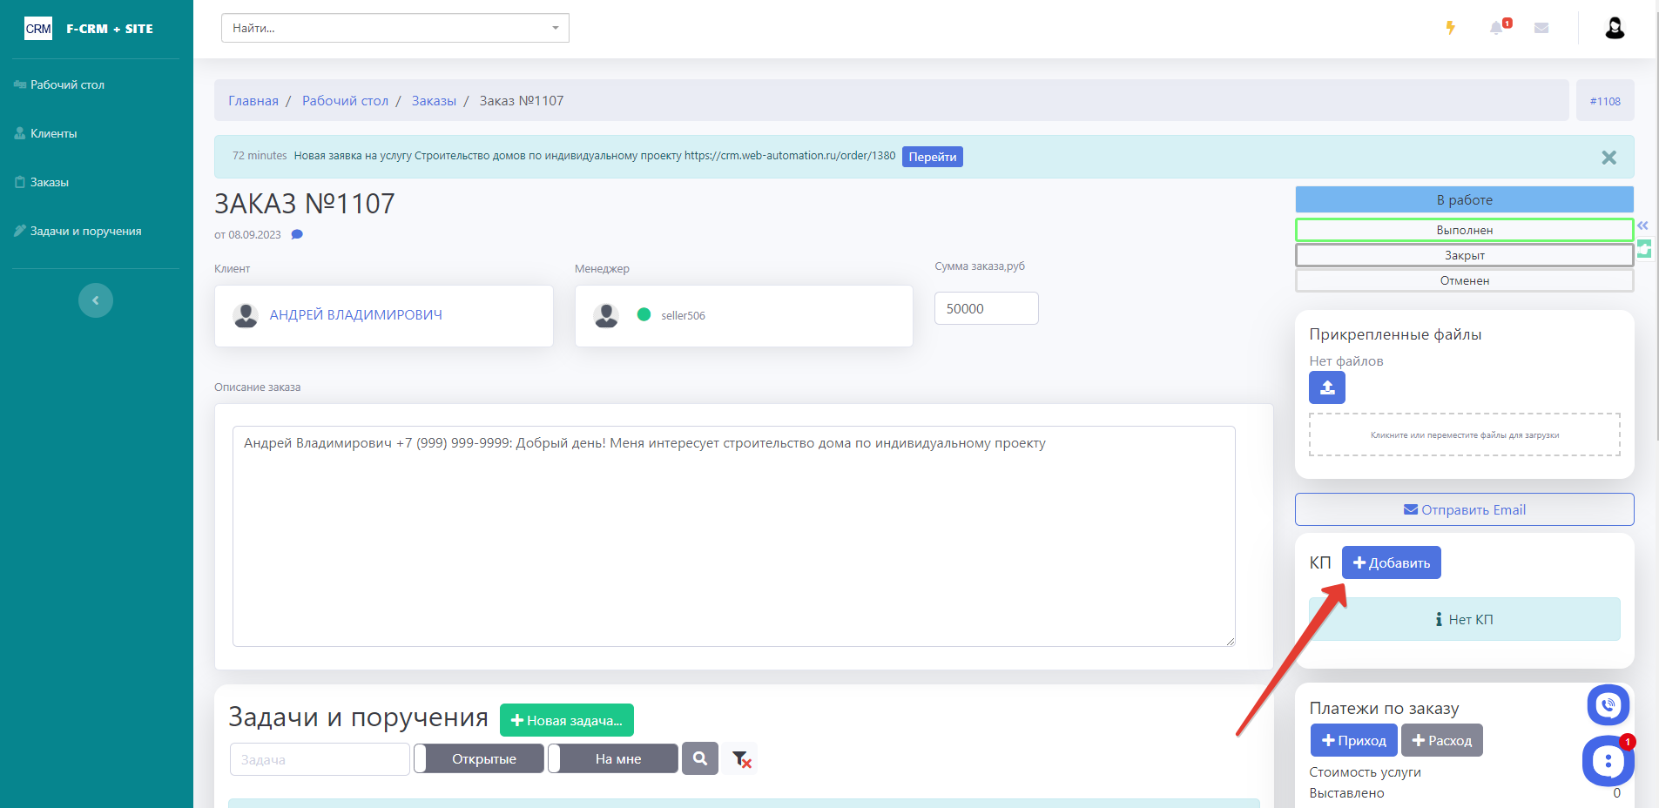
Task: Toggle the На мне tasks switch
Action: (x=613, y=758)
